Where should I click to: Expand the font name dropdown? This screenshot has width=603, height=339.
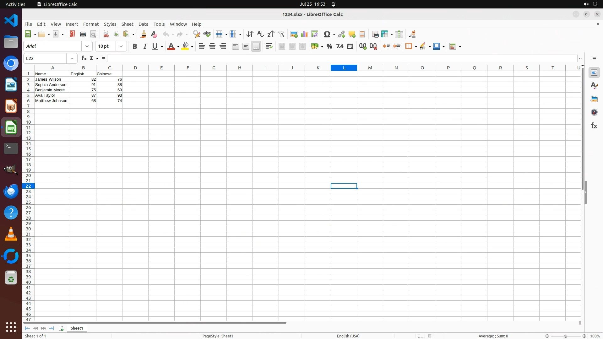[x=87, y=46]
